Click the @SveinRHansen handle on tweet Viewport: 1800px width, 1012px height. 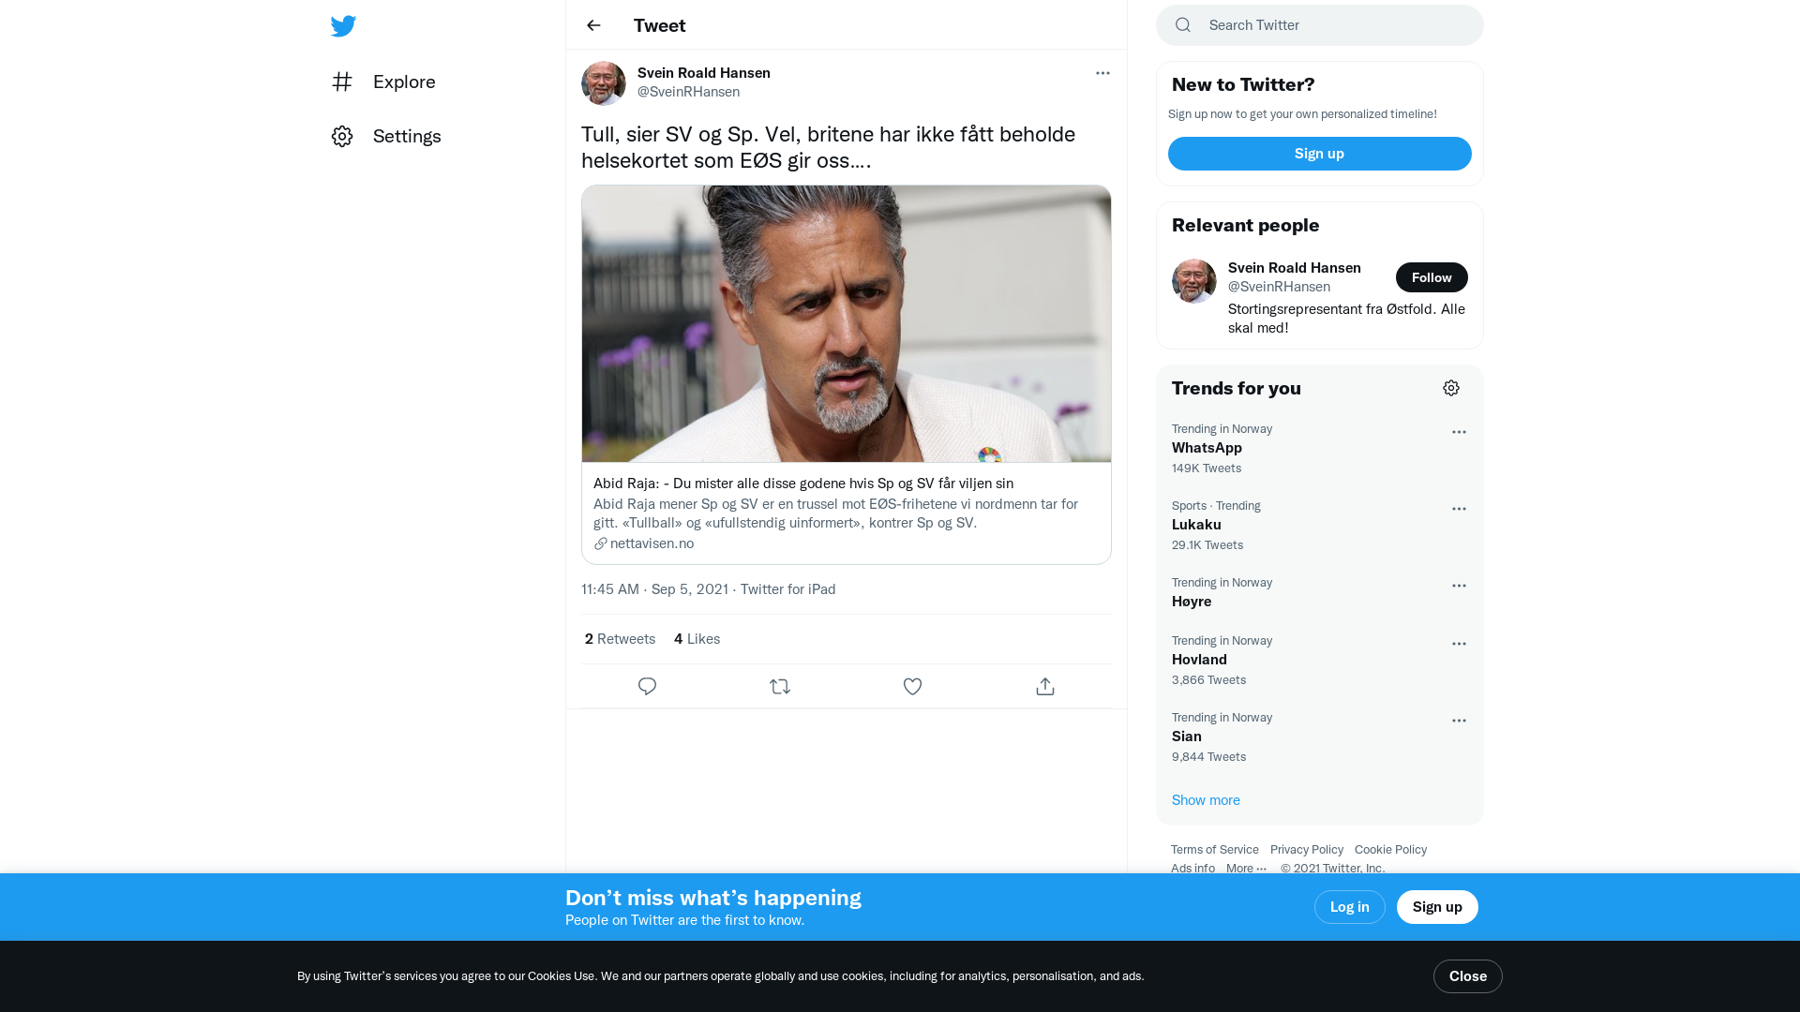click(x=688, y=92)
